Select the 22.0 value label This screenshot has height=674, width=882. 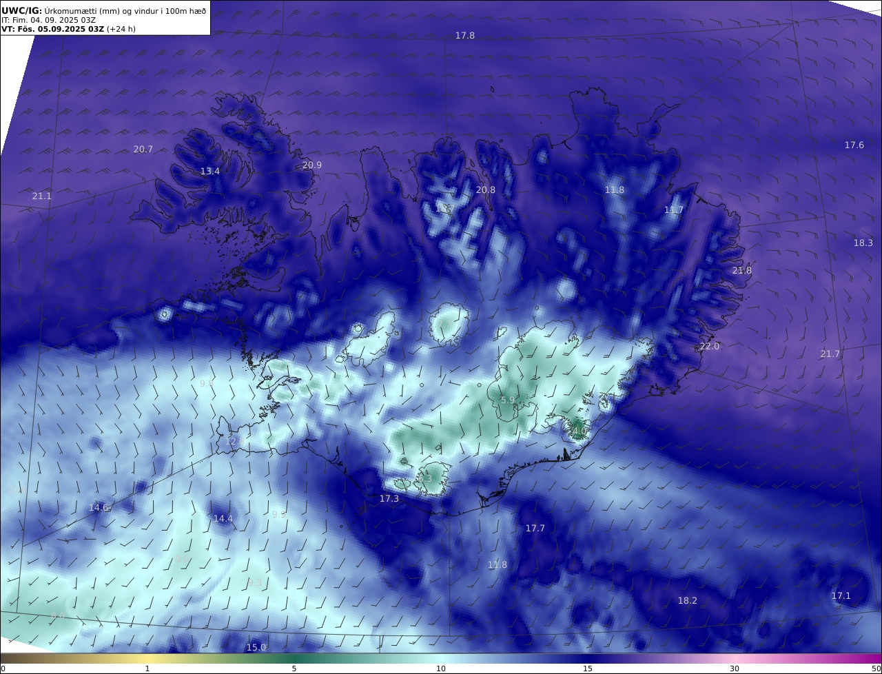coord(710,346)
